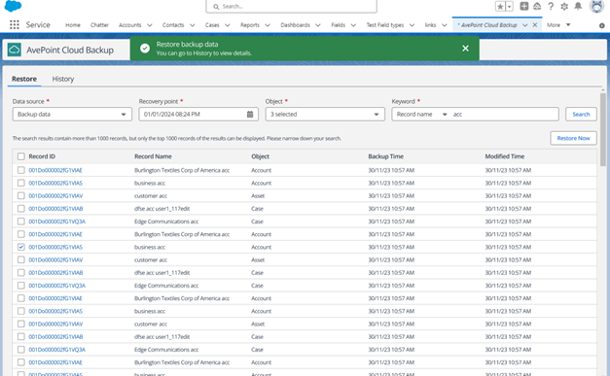This screenshot has height=376, width=610.
Task: Expand the Reports nav menu chevron
Action: click(x=268, y=25)
